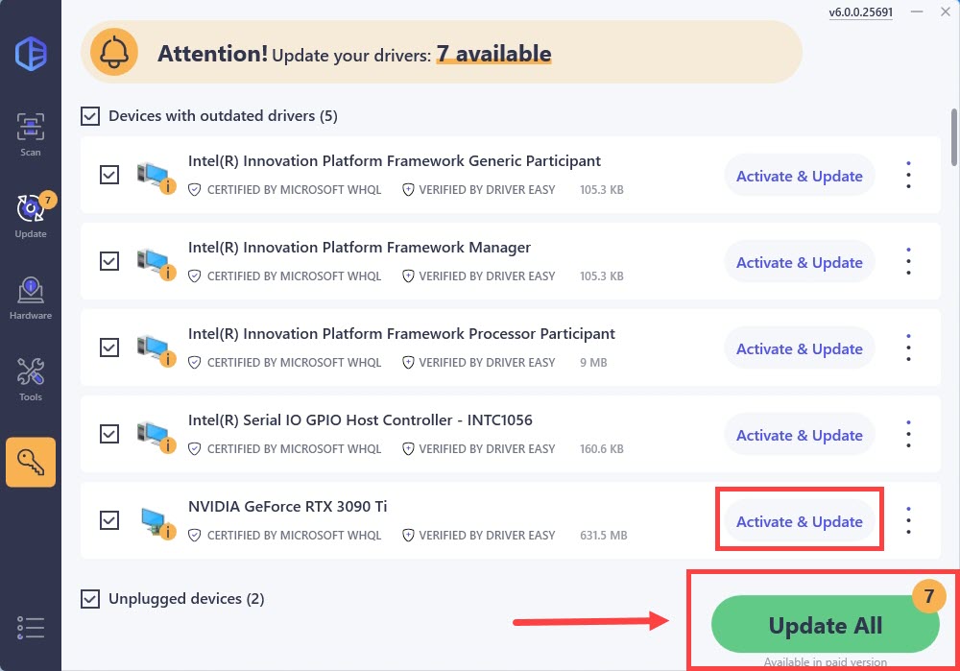The image size is (960, 671).
Task: Open the Tools section in sidebar
Action: point(31,378)
